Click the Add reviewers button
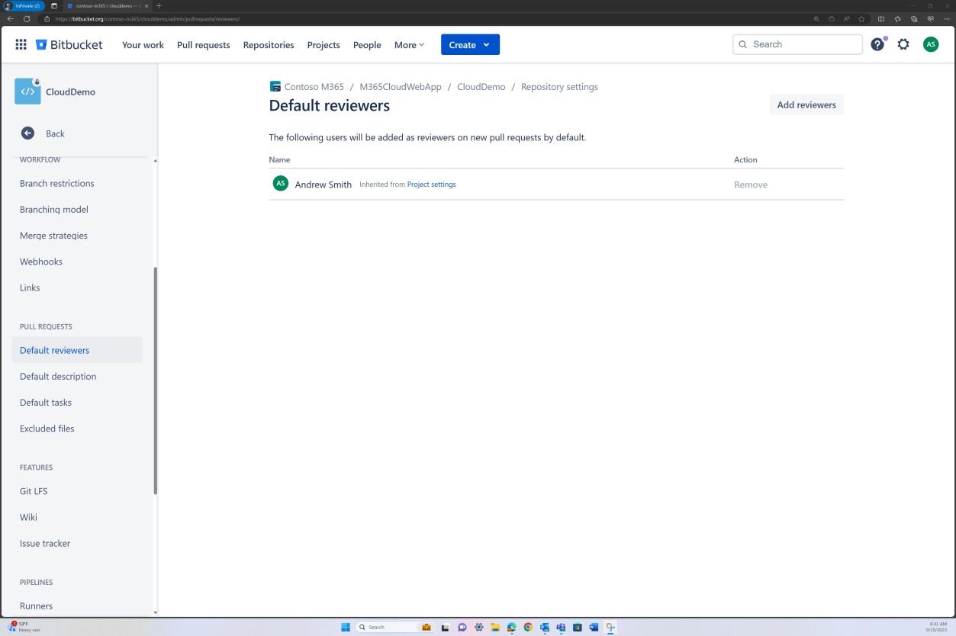This screenshot has width=956, height=636. (x=806, y=104)
